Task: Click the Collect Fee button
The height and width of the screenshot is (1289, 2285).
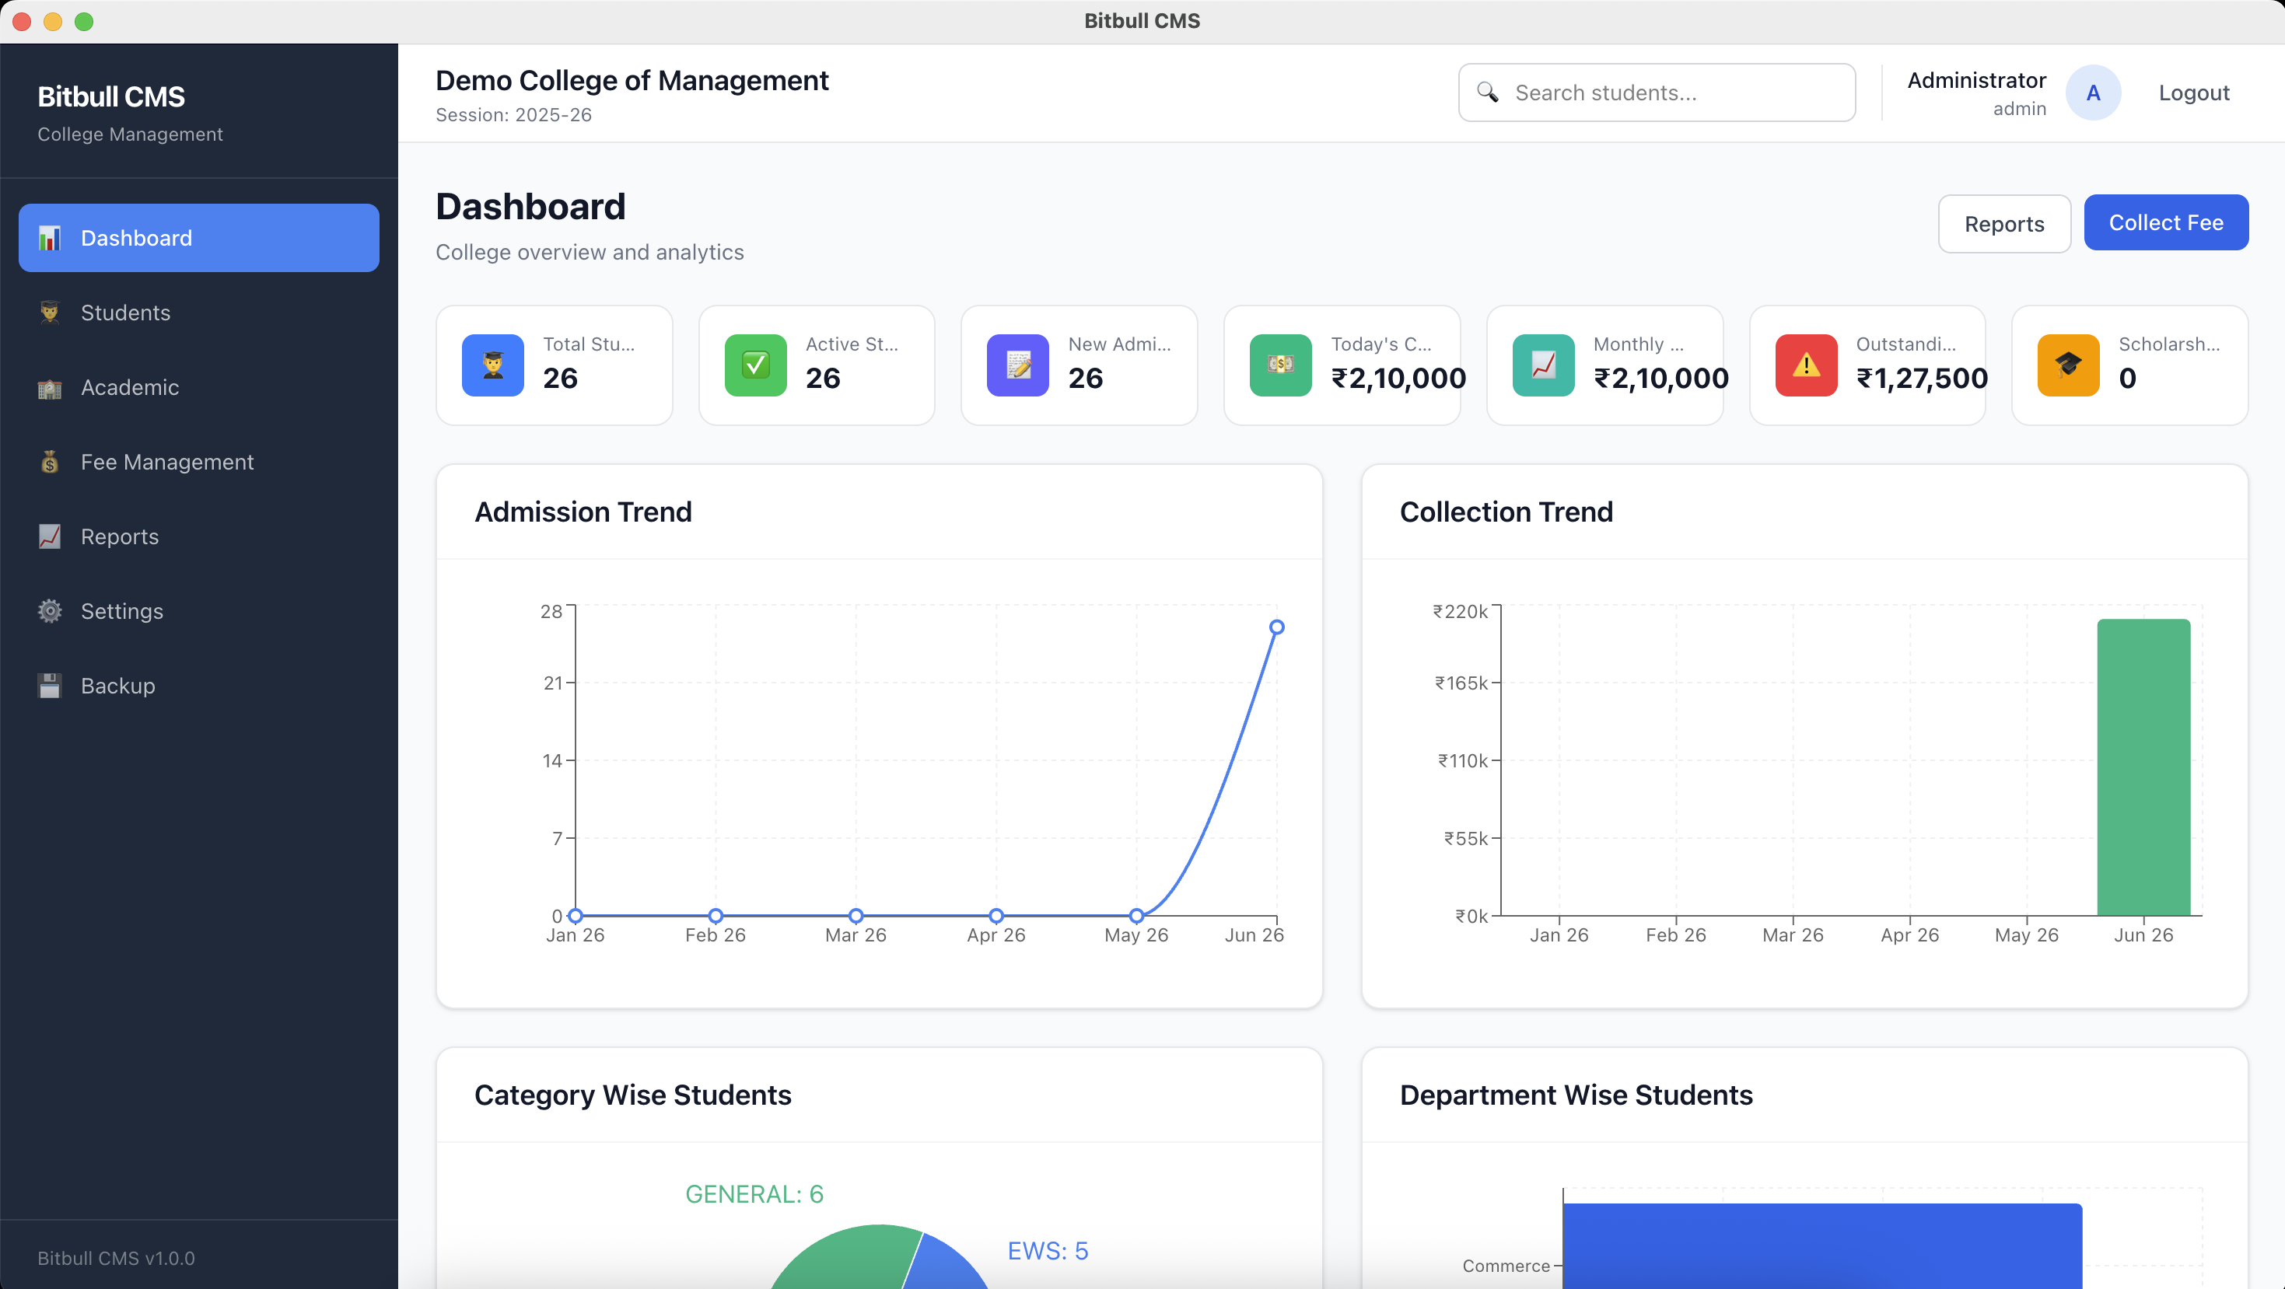Action: [2166, 222]
